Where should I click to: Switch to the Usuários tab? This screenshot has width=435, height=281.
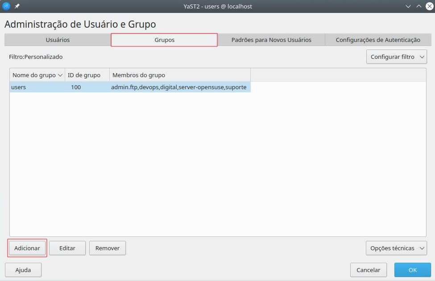(x=58, y=40)
